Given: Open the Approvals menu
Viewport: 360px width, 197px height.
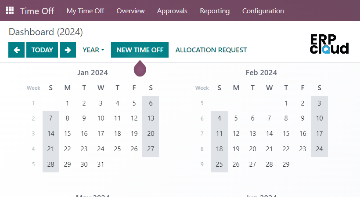Looking at the screenshot, I should [x=172, y=11].
